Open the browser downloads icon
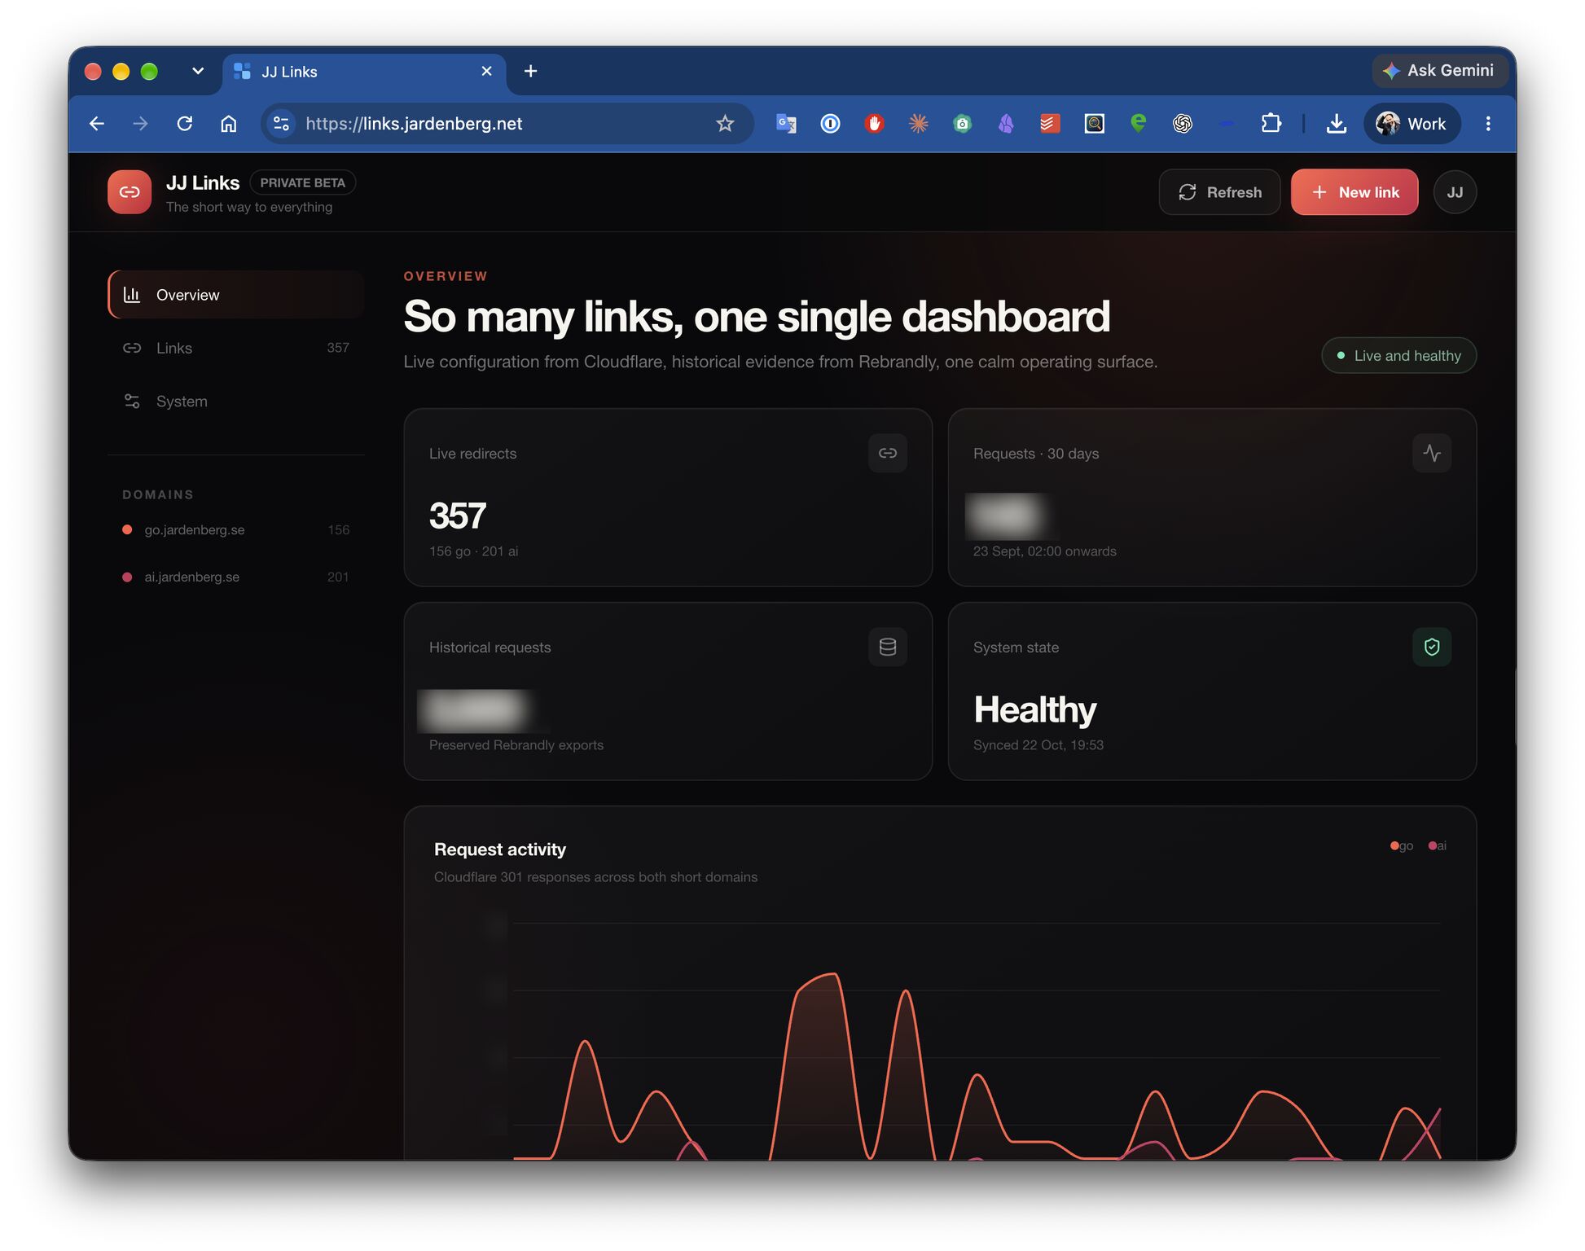 [1336, 124]
